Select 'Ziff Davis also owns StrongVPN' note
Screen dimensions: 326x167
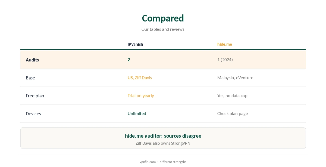(163, 143)
